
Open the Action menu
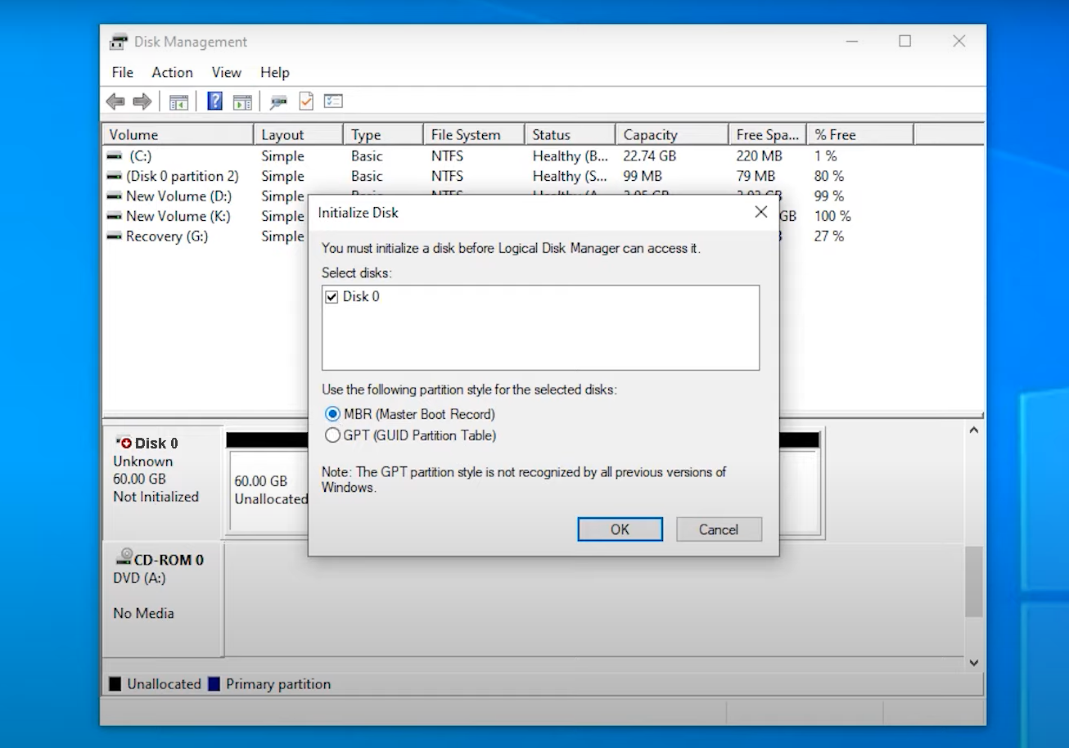(172, 72)
